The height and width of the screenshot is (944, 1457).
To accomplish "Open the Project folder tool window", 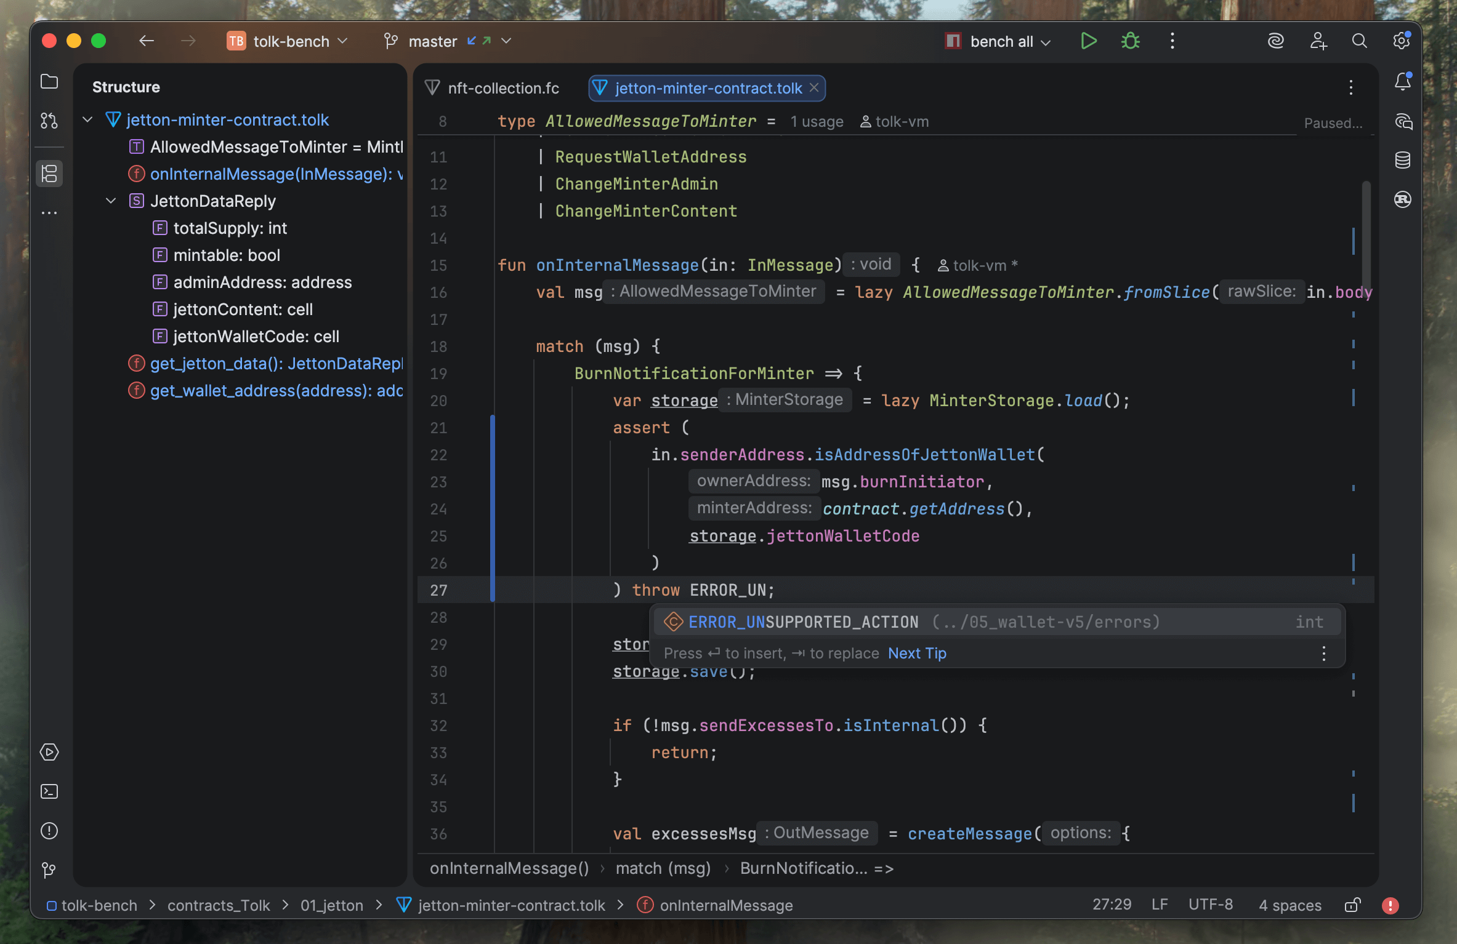I will (49, 82).
